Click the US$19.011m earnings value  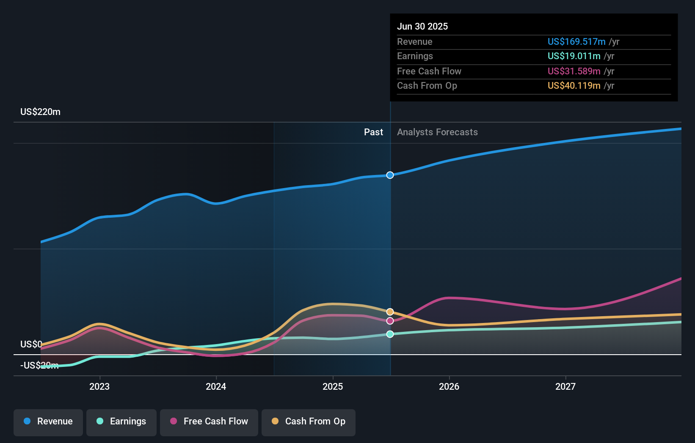[x=574, y=56]
